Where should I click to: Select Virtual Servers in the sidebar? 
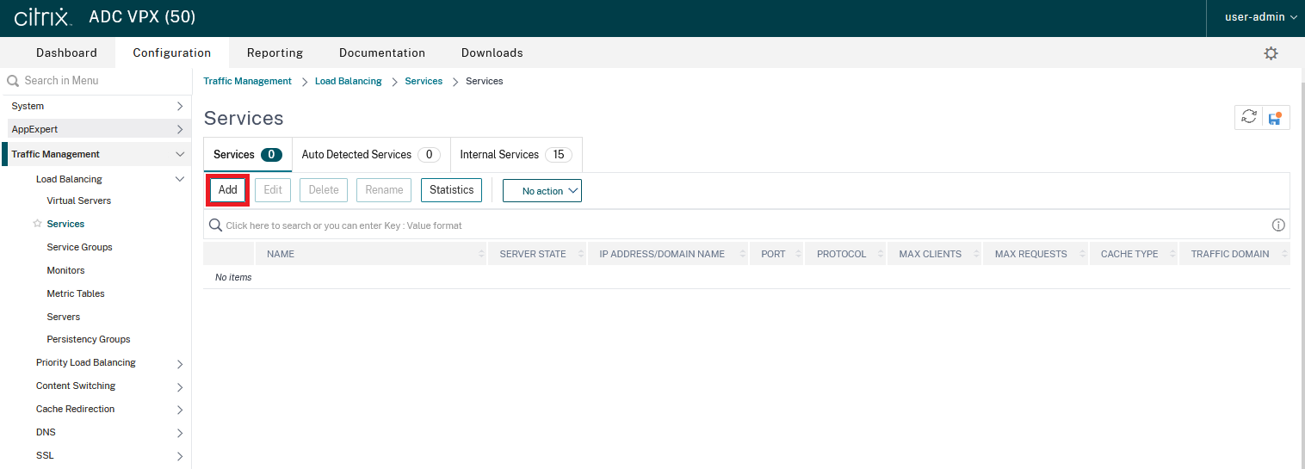tap(78, 201)
